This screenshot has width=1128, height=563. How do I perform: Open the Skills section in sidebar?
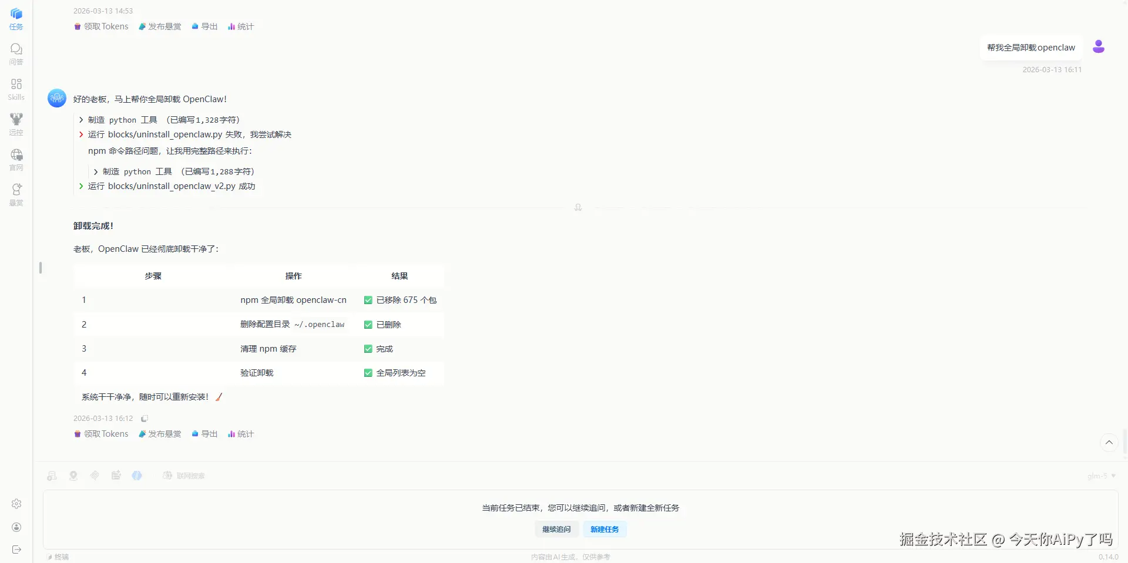coord(16,89)
